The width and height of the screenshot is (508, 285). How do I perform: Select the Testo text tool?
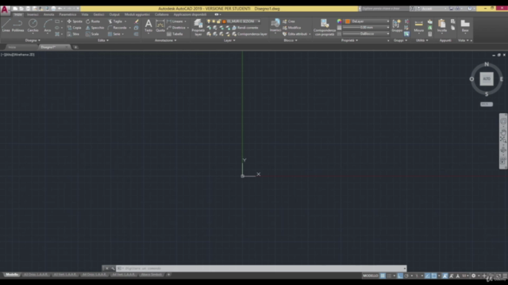coord(148,25)
